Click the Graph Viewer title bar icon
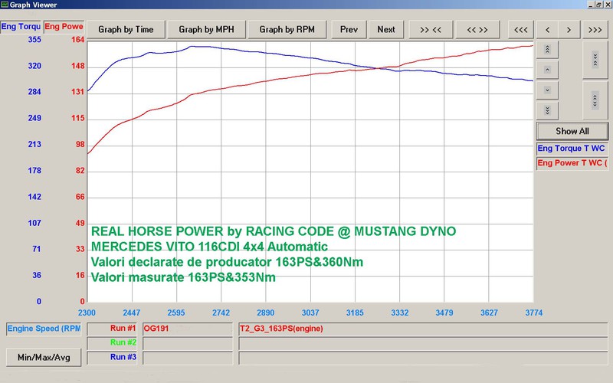613x383 pixels. tap(5, 5)
